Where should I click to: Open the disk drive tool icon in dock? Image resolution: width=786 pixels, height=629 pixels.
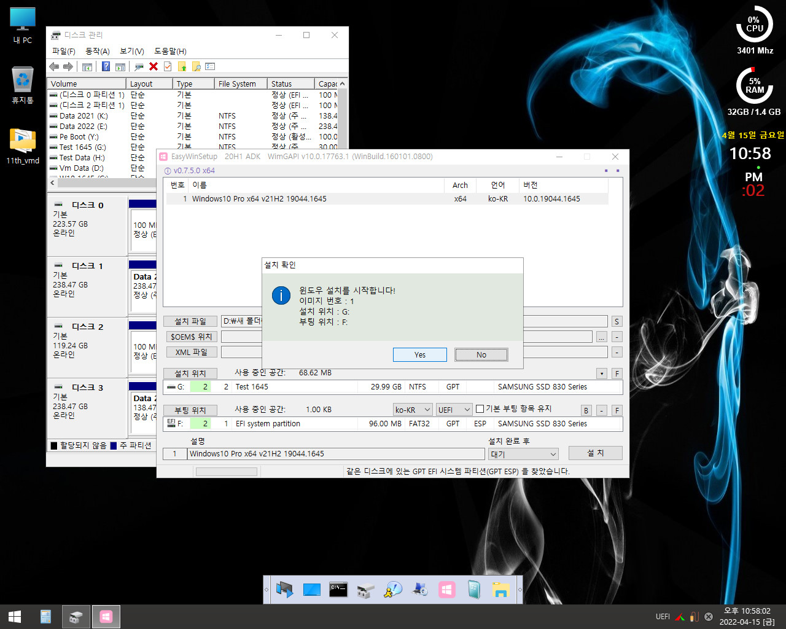coord(366,590)
